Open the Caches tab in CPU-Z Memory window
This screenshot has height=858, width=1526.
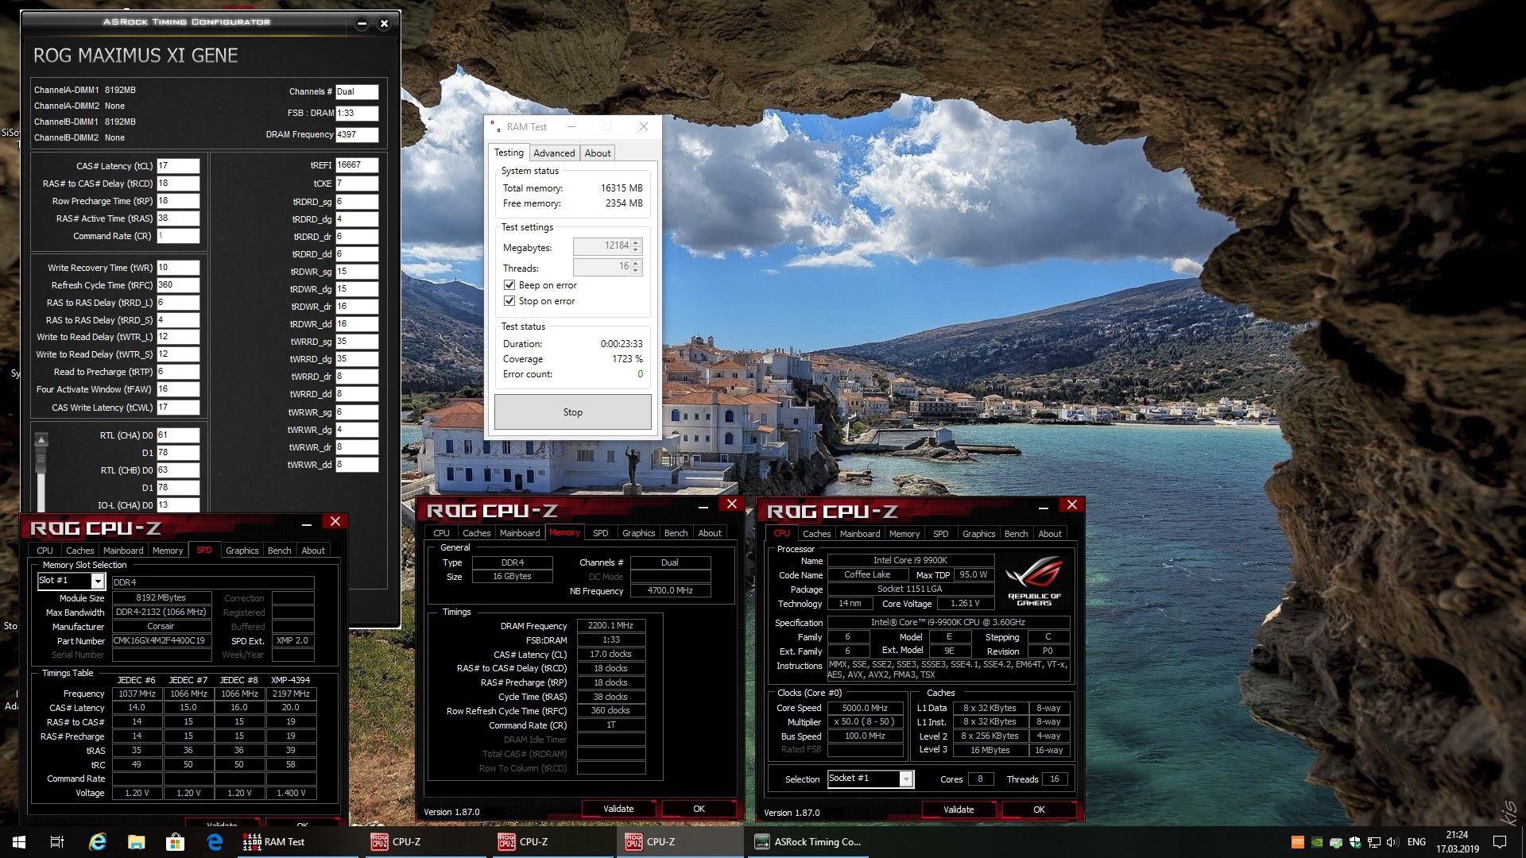click(x=476, y=533)
